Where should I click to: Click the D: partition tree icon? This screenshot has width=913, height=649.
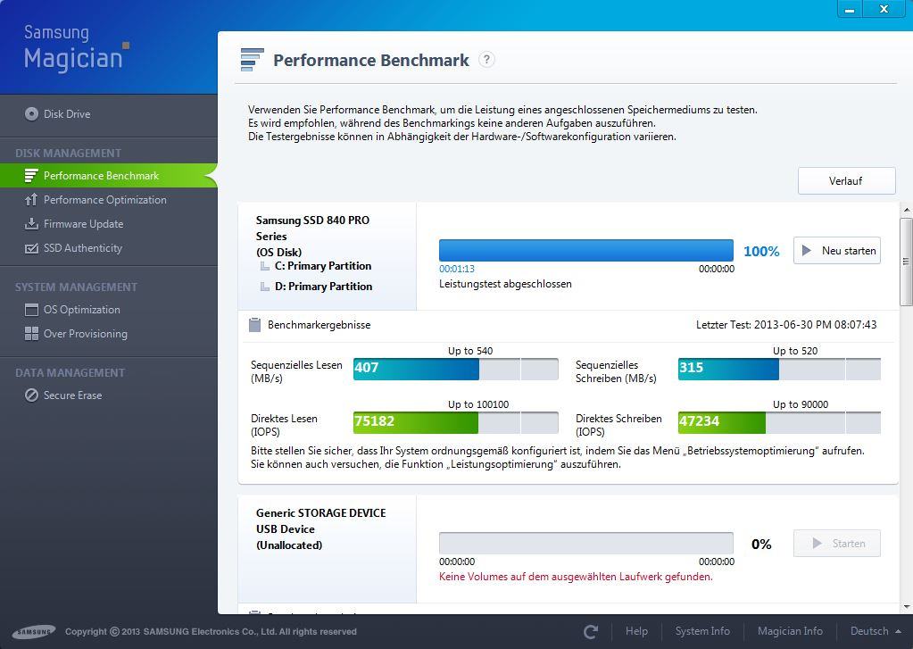[265, 287]
